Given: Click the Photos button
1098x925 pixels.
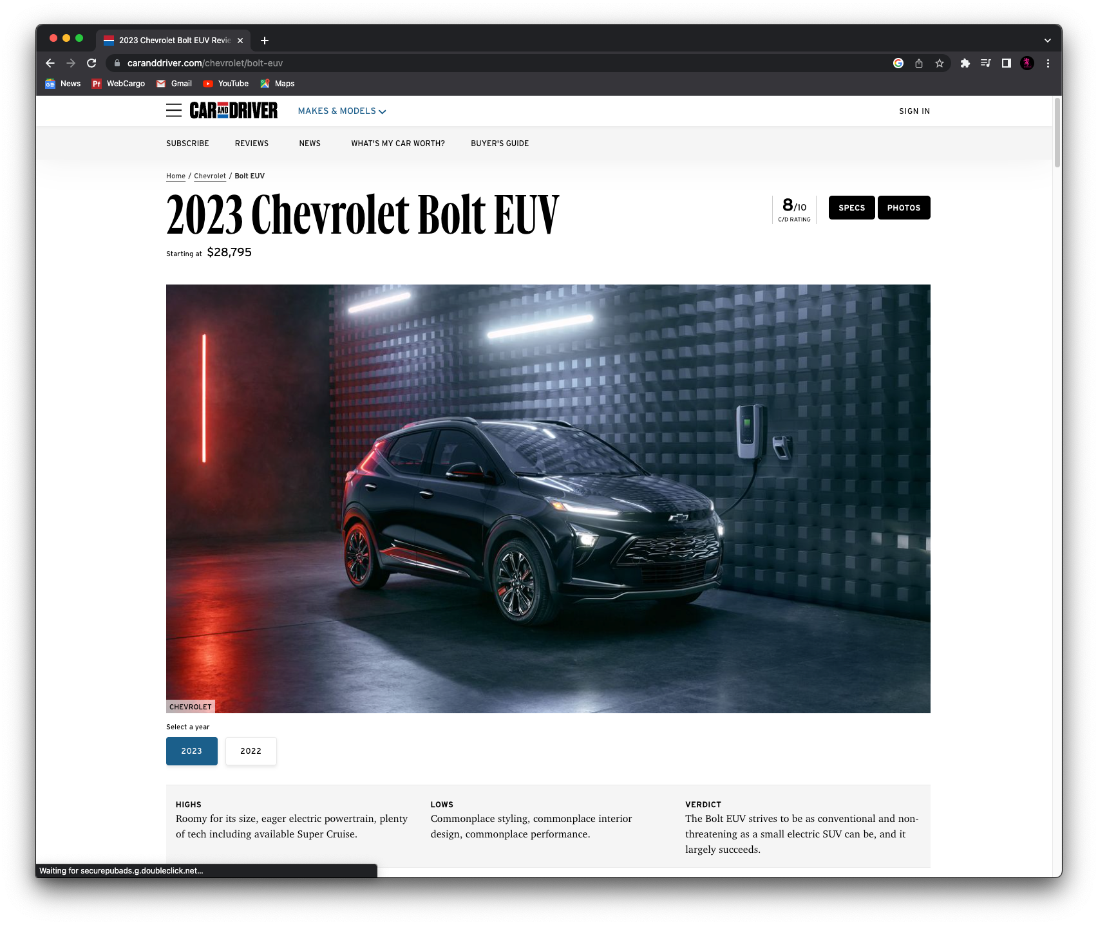Looking at the screenshot, I should [x=904, y=208].
